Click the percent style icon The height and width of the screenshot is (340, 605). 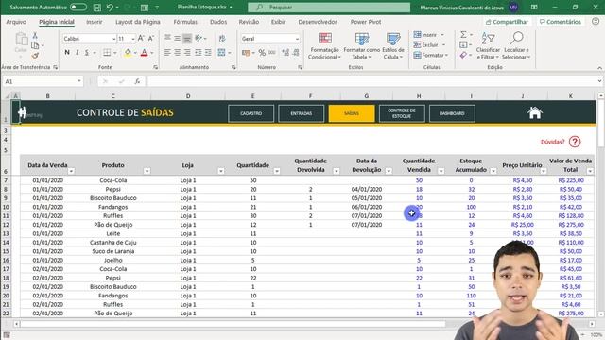coord(262,53)
